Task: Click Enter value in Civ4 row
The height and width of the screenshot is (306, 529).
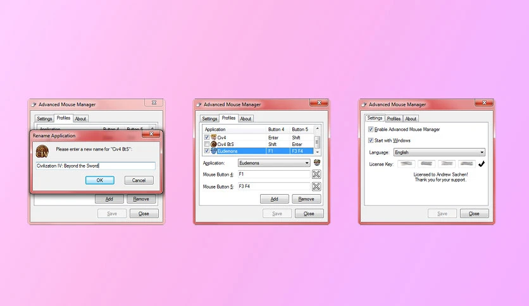Action: pos(273,137)
